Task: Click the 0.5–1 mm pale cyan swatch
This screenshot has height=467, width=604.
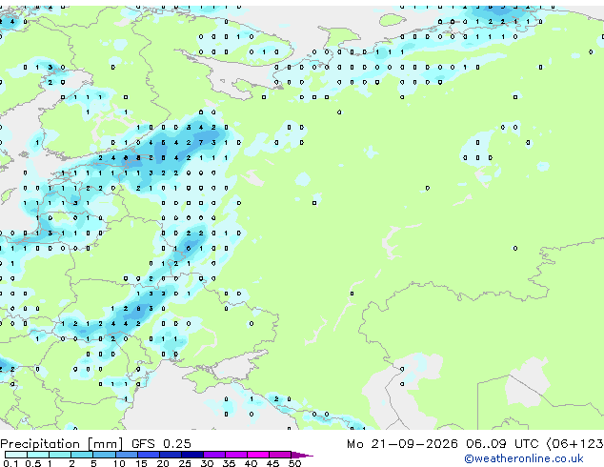Action: pyautogui.click(x=38, y=455)
